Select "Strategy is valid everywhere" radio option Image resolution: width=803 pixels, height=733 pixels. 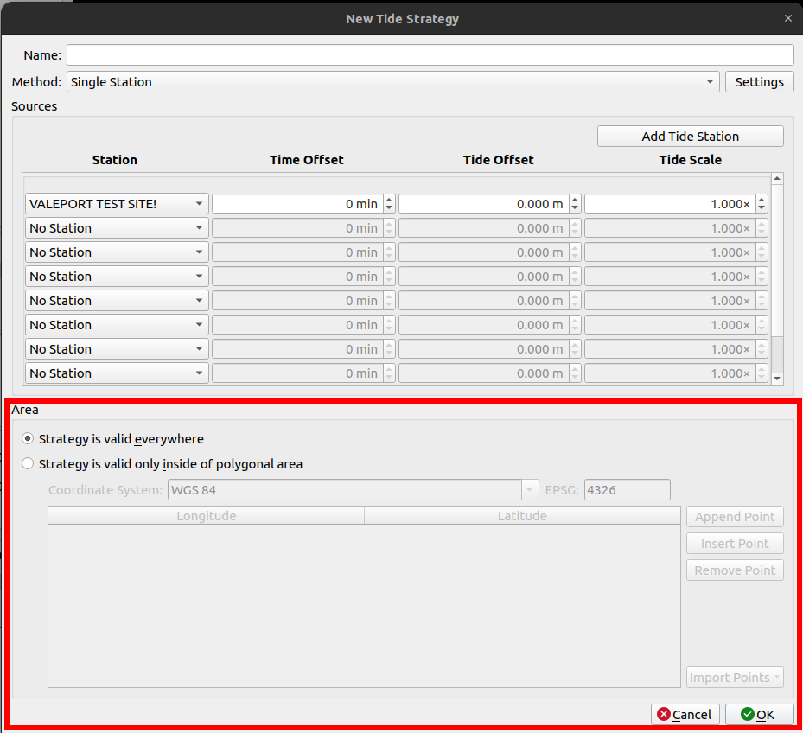tap(28, 439)
